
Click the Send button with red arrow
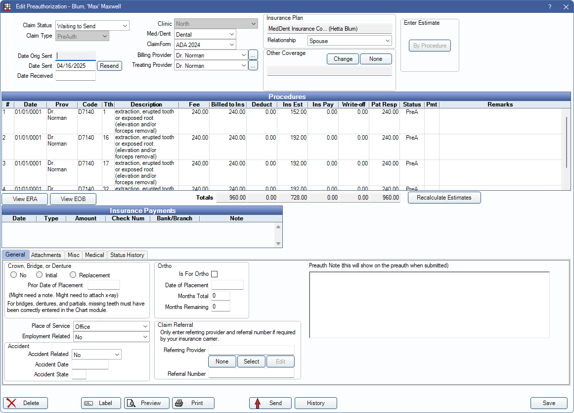coord(270,403)
